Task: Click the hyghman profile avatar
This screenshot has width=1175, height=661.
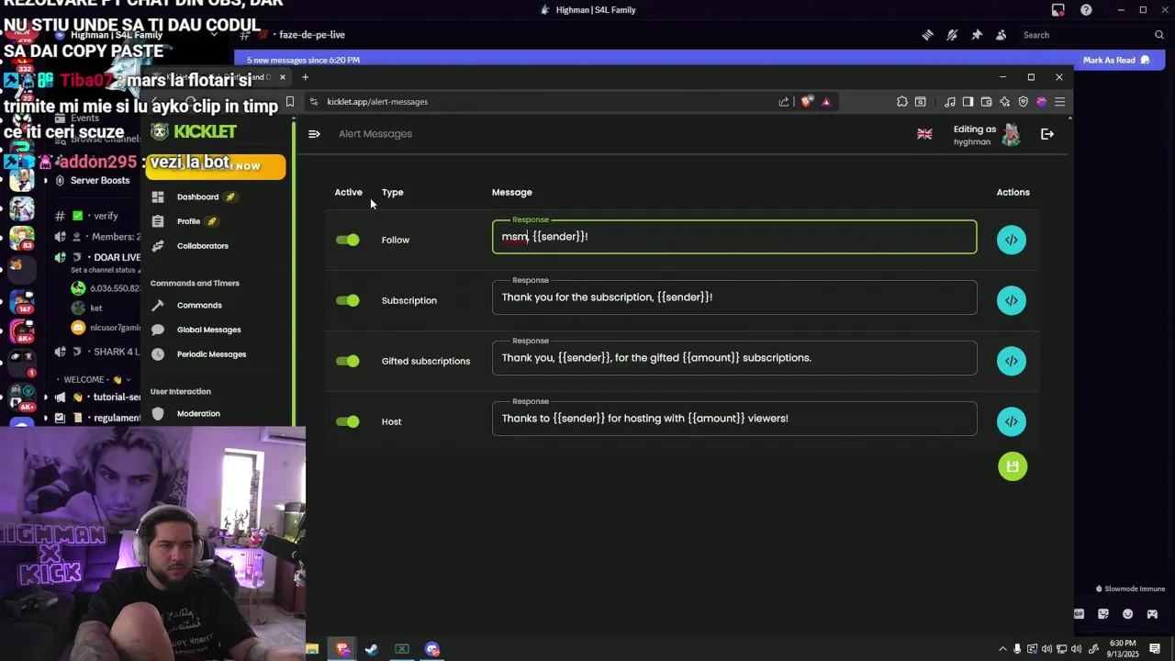Action: (x=1011, y=135)
